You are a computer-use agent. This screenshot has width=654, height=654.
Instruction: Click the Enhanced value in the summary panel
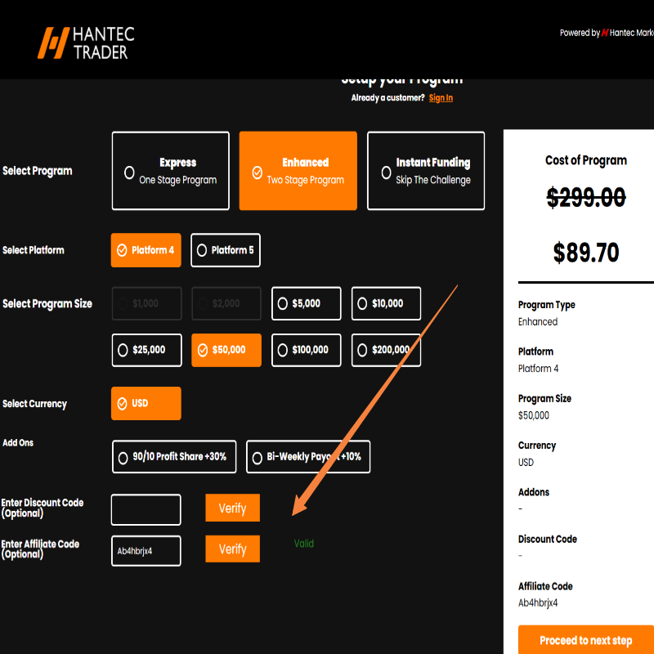pyautogui.click(x=538, y=321)
